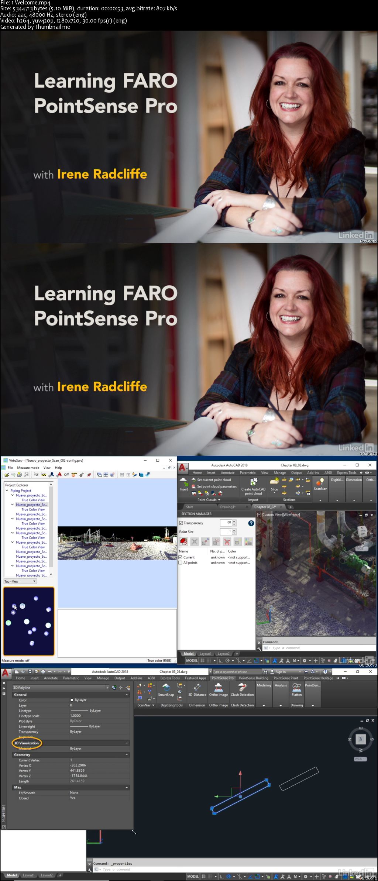Toggle MODEL space button in Chapter 05_03 status bar
The image size is (378, 881).
(193, 876)
